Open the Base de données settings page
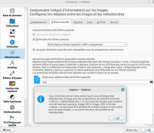 coord(12,13)
